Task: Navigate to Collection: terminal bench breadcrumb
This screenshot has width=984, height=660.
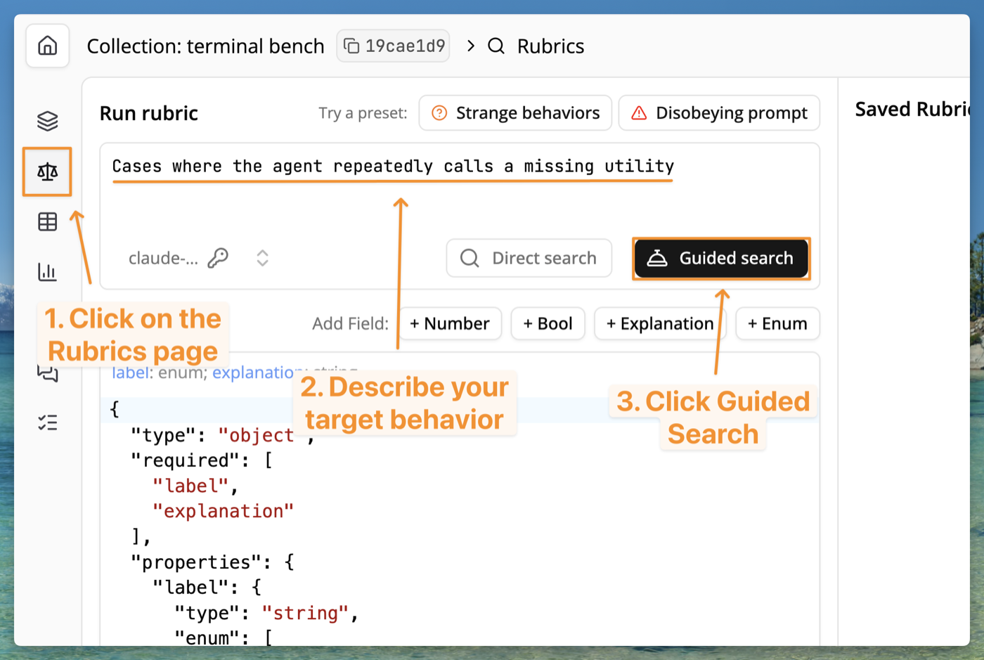Action: [x=205, y=46]
